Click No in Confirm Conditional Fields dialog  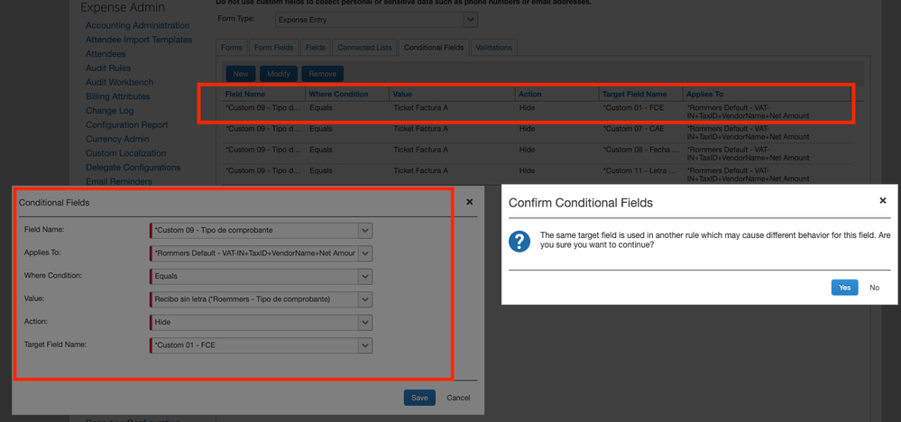point(874,288)
